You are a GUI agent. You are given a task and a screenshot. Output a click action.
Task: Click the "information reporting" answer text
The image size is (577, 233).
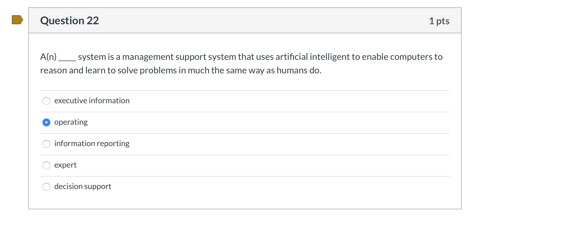click(x=92, y=144)
